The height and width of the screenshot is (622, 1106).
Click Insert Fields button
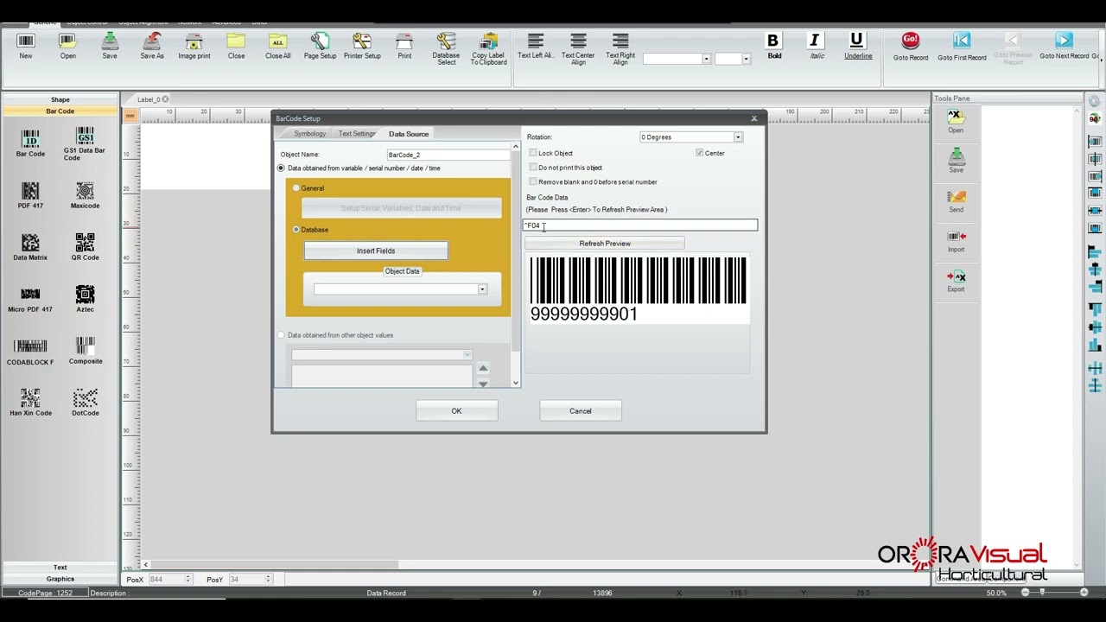(376, 251)
